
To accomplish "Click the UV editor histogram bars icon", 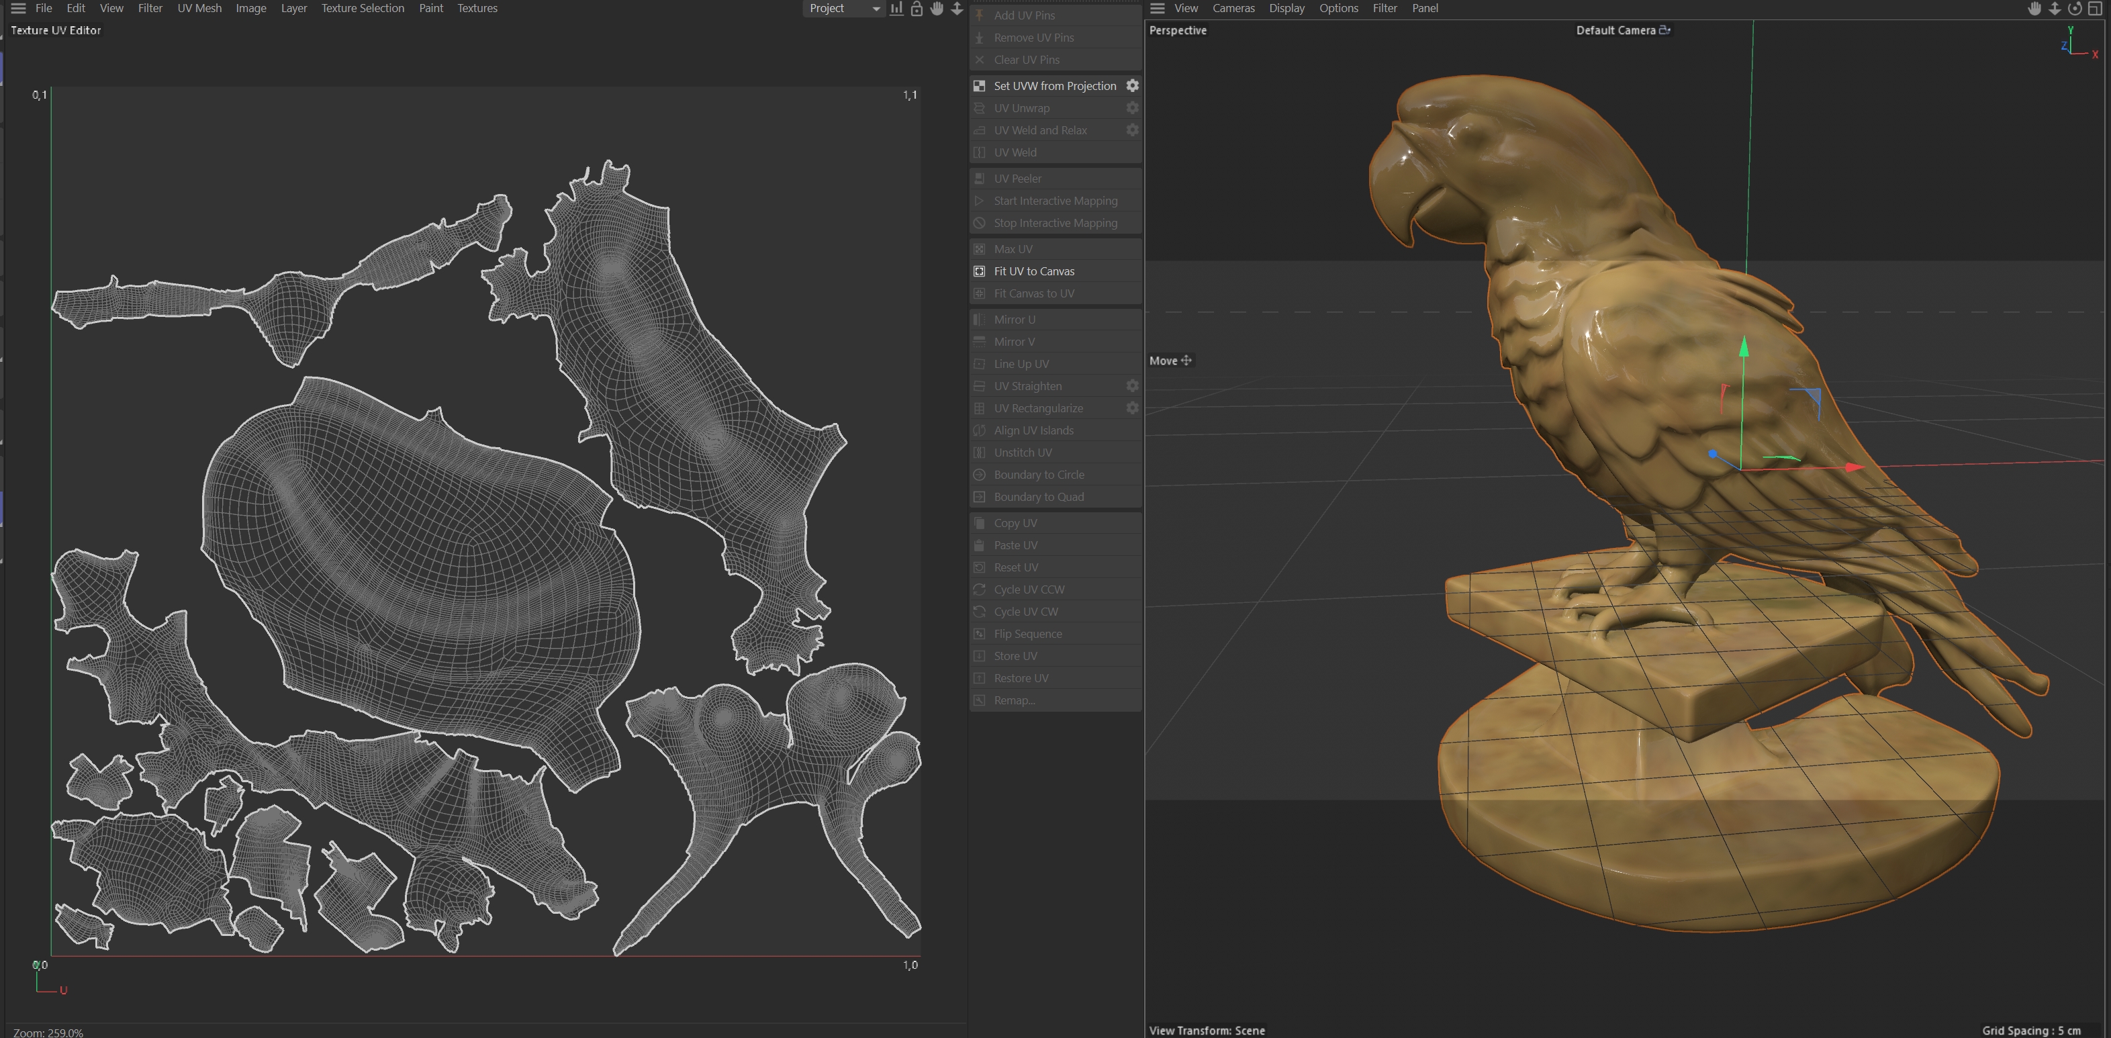I will (896, 8).
